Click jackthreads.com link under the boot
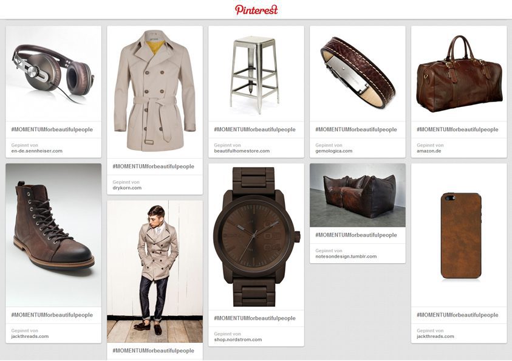Viewport: 512px width, 361px height. [30, 336]
